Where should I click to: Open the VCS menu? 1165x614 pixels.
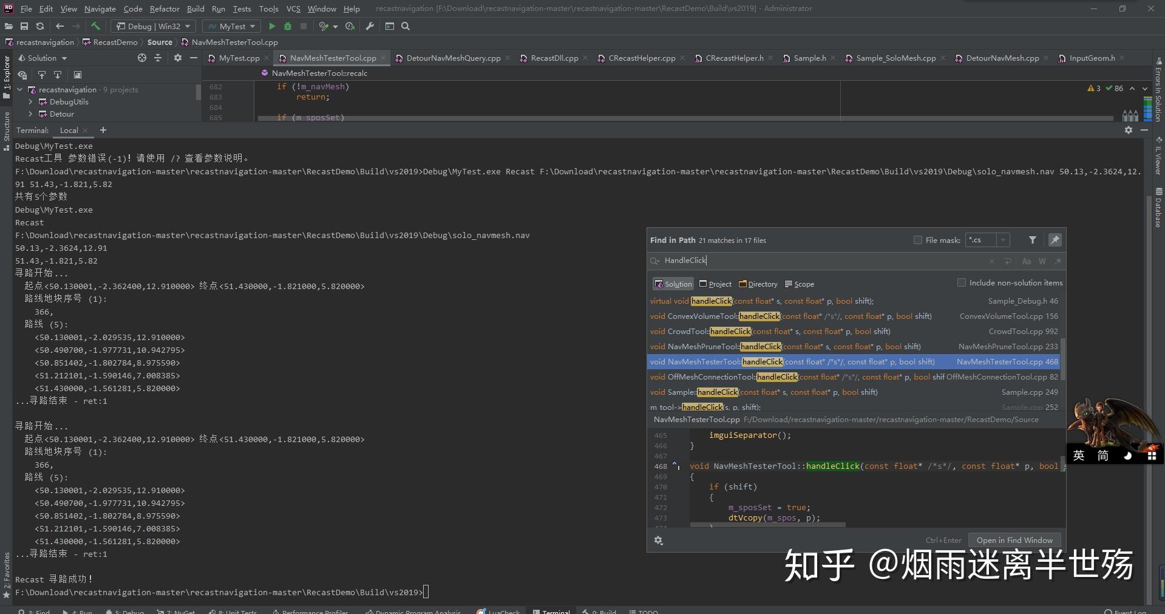(x=293, y=9)
